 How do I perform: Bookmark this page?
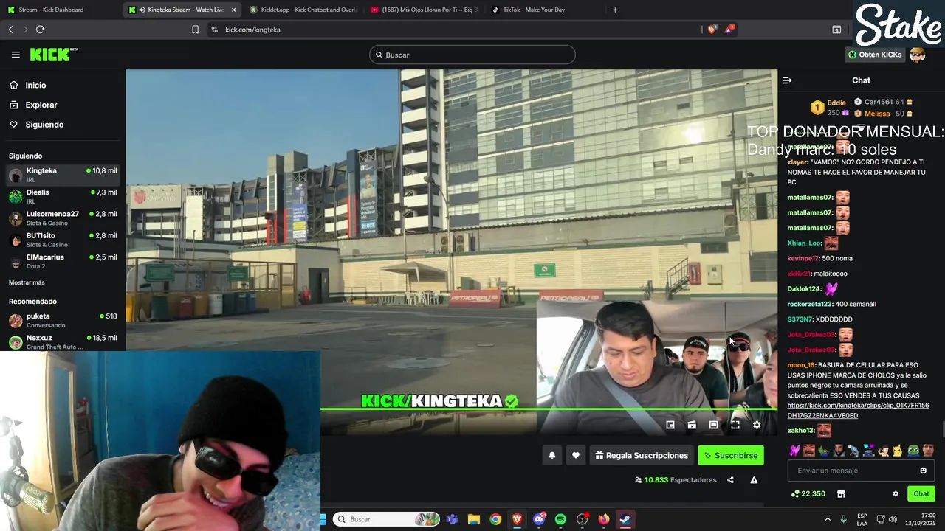(x=195, y=29)
